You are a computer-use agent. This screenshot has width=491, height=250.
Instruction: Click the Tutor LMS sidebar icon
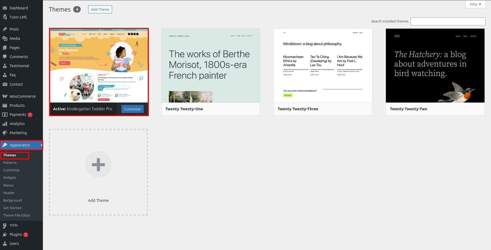pos(5,17)
